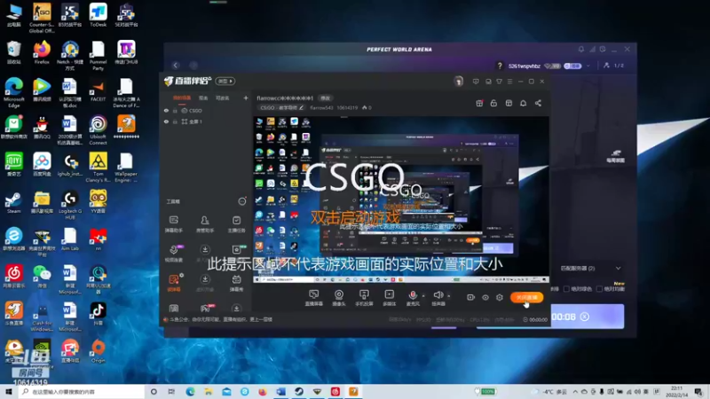Open the user avatar in title bar

(x=459, y=82)
